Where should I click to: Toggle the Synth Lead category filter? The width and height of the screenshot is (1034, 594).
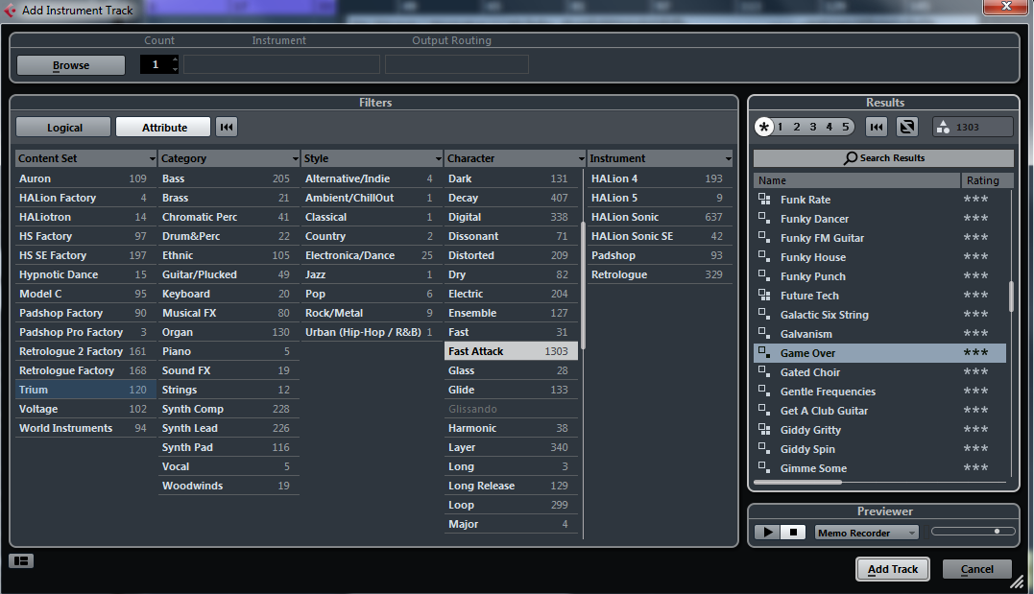pos(228,428)
